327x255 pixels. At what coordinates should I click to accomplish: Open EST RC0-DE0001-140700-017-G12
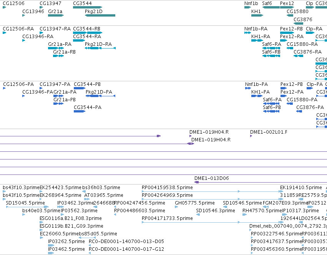(126, 249)
